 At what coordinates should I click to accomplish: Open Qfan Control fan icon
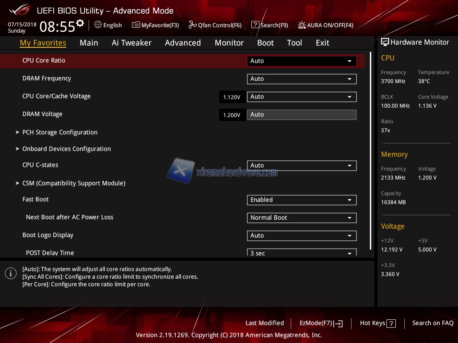tap(192, 25)
